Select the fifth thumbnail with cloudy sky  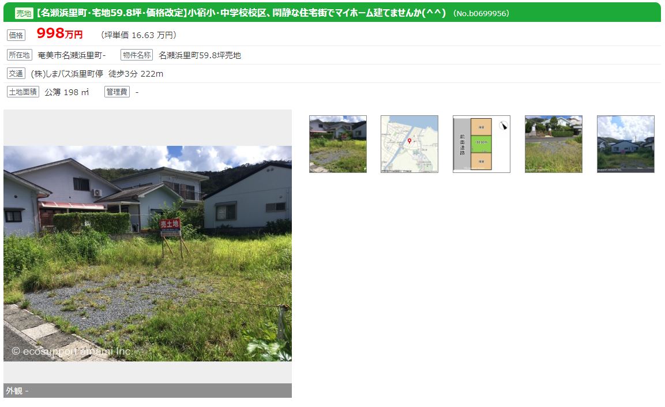pyautogui.click(x=626, y=144)
